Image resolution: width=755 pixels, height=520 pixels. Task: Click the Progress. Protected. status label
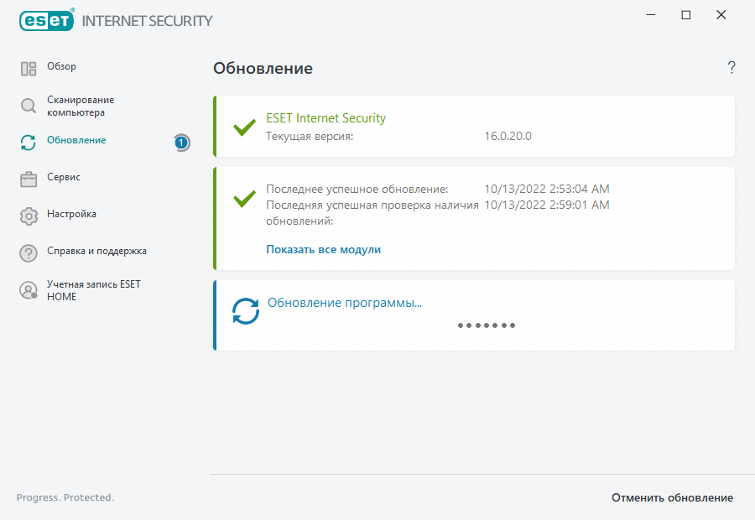(x=65, y=497)
